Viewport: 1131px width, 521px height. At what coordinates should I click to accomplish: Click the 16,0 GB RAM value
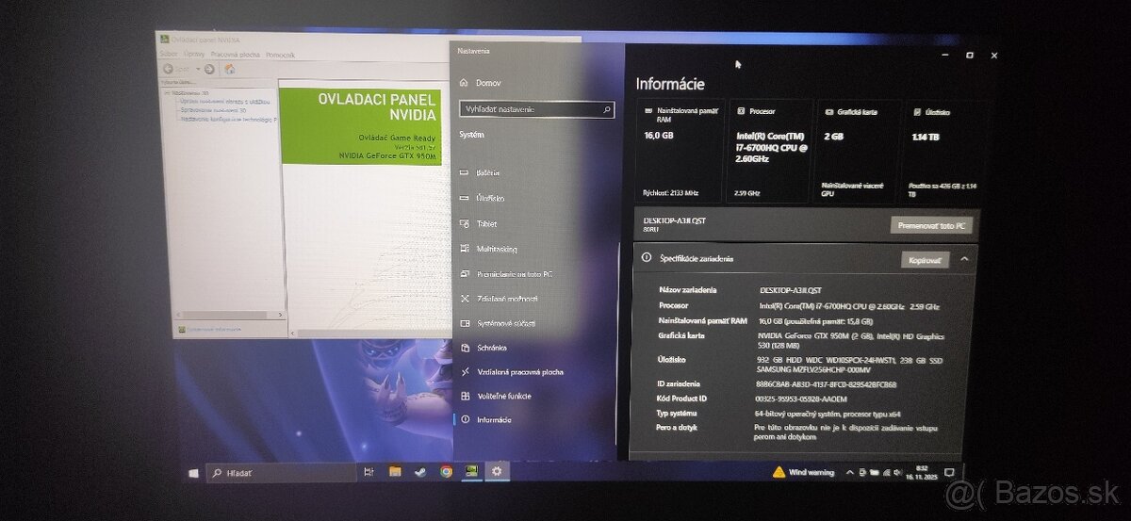(659, 136)
